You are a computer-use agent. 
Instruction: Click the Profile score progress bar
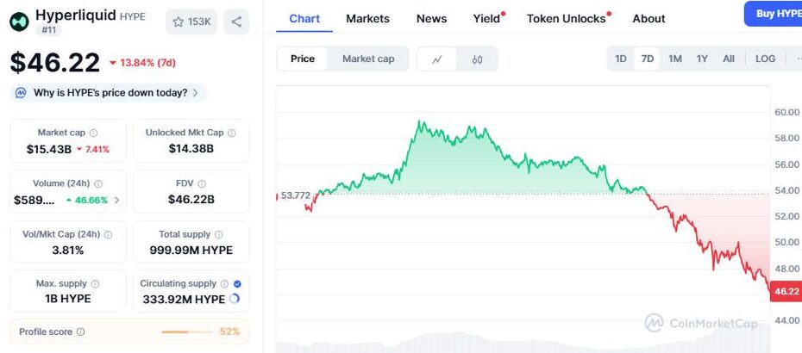(x=186, y=331)
